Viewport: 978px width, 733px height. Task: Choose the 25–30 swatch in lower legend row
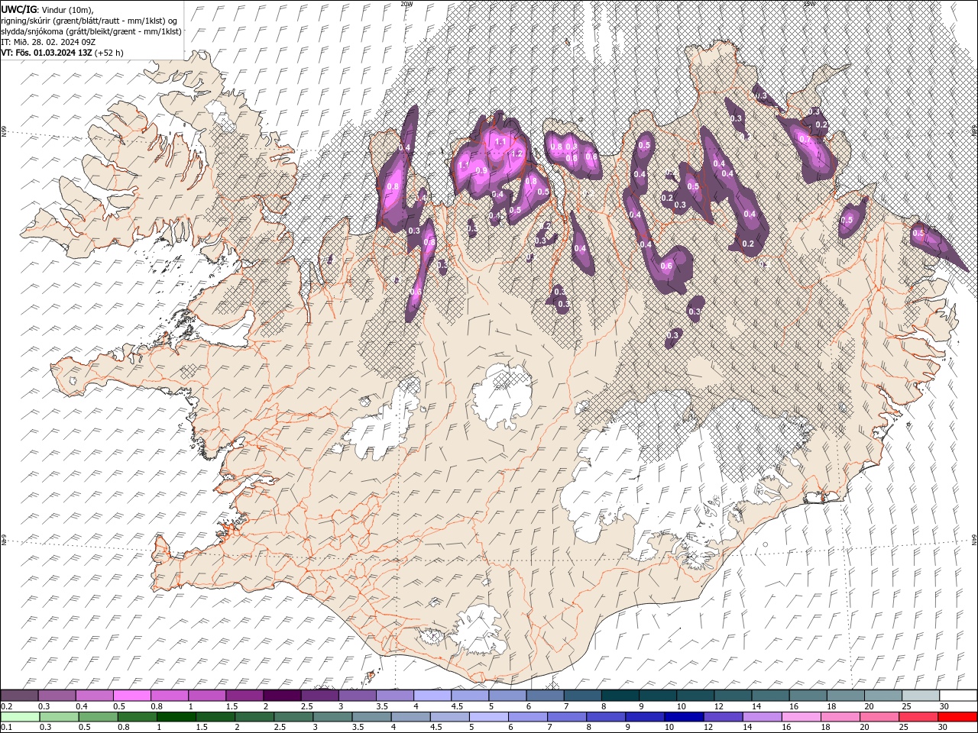point(918,717)
